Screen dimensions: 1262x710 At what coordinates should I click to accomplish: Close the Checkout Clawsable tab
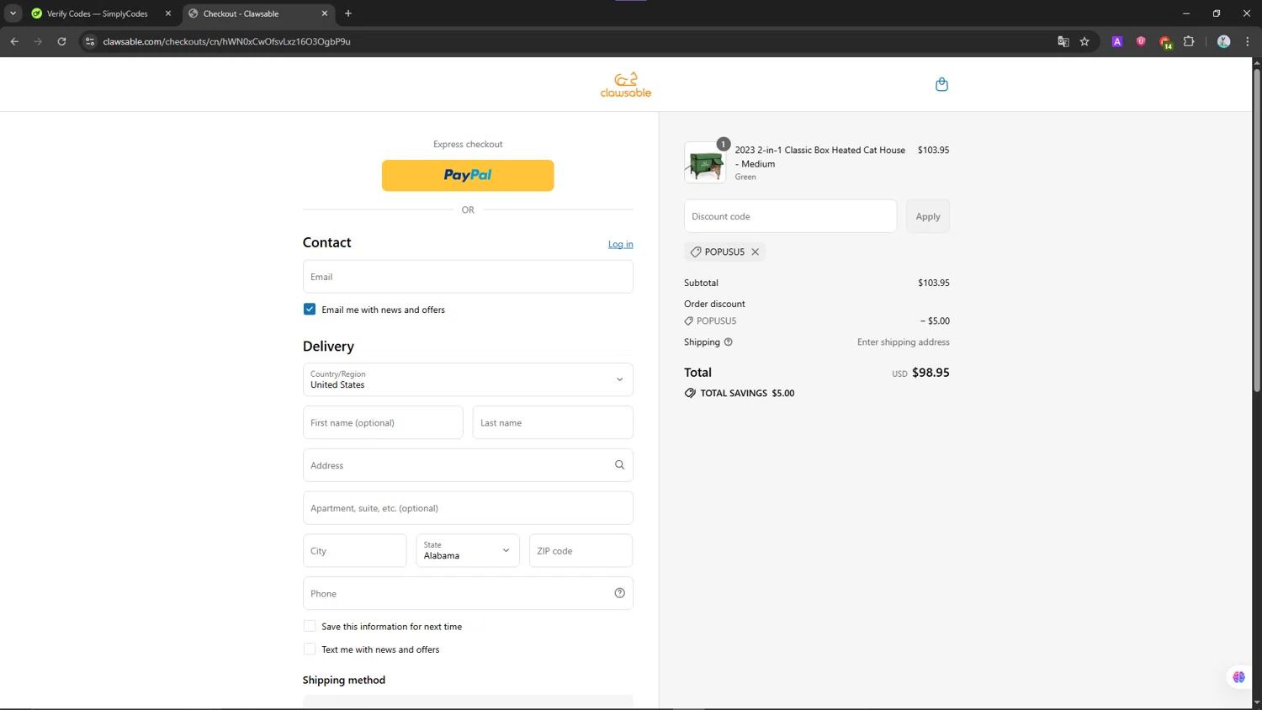325,13
